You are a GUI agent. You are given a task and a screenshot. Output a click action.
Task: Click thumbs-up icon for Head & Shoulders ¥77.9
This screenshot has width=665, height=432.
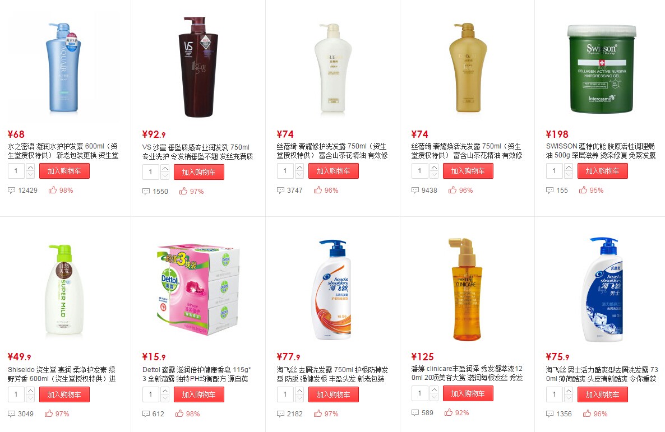click(x=318, y=414)
